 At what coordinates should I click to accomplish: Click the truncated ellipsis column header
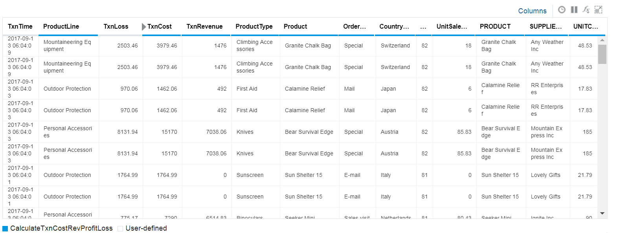pos(423,27)
